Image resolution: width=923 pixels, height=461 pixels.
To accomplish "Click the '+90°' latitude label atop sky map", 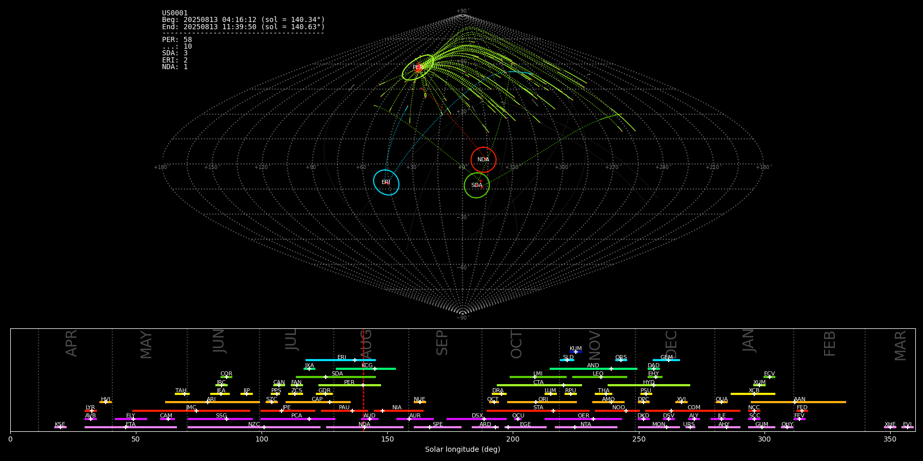I will coord(463,11).
